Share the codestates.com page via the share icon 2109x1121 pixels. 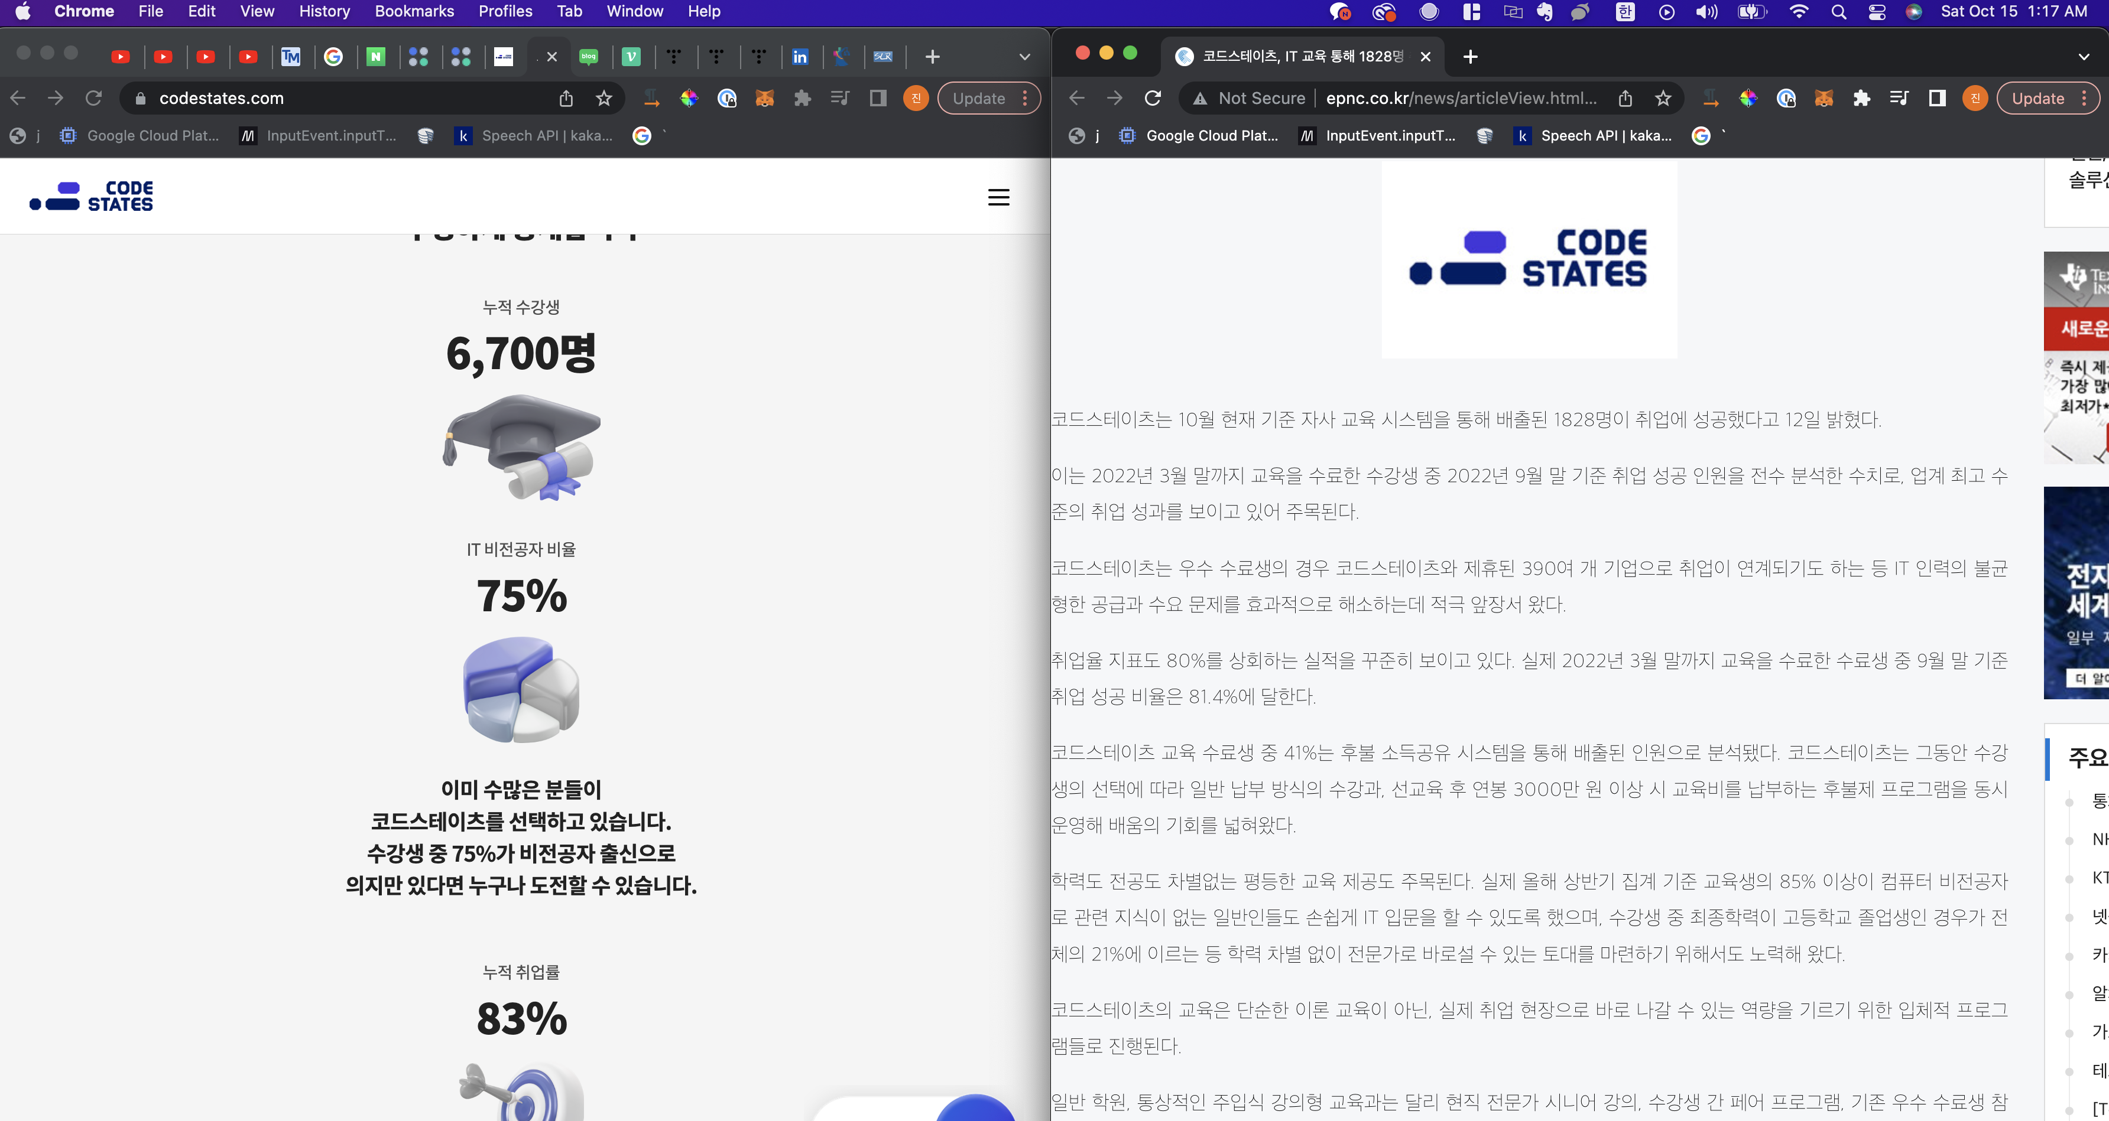[x=566, y=98]
